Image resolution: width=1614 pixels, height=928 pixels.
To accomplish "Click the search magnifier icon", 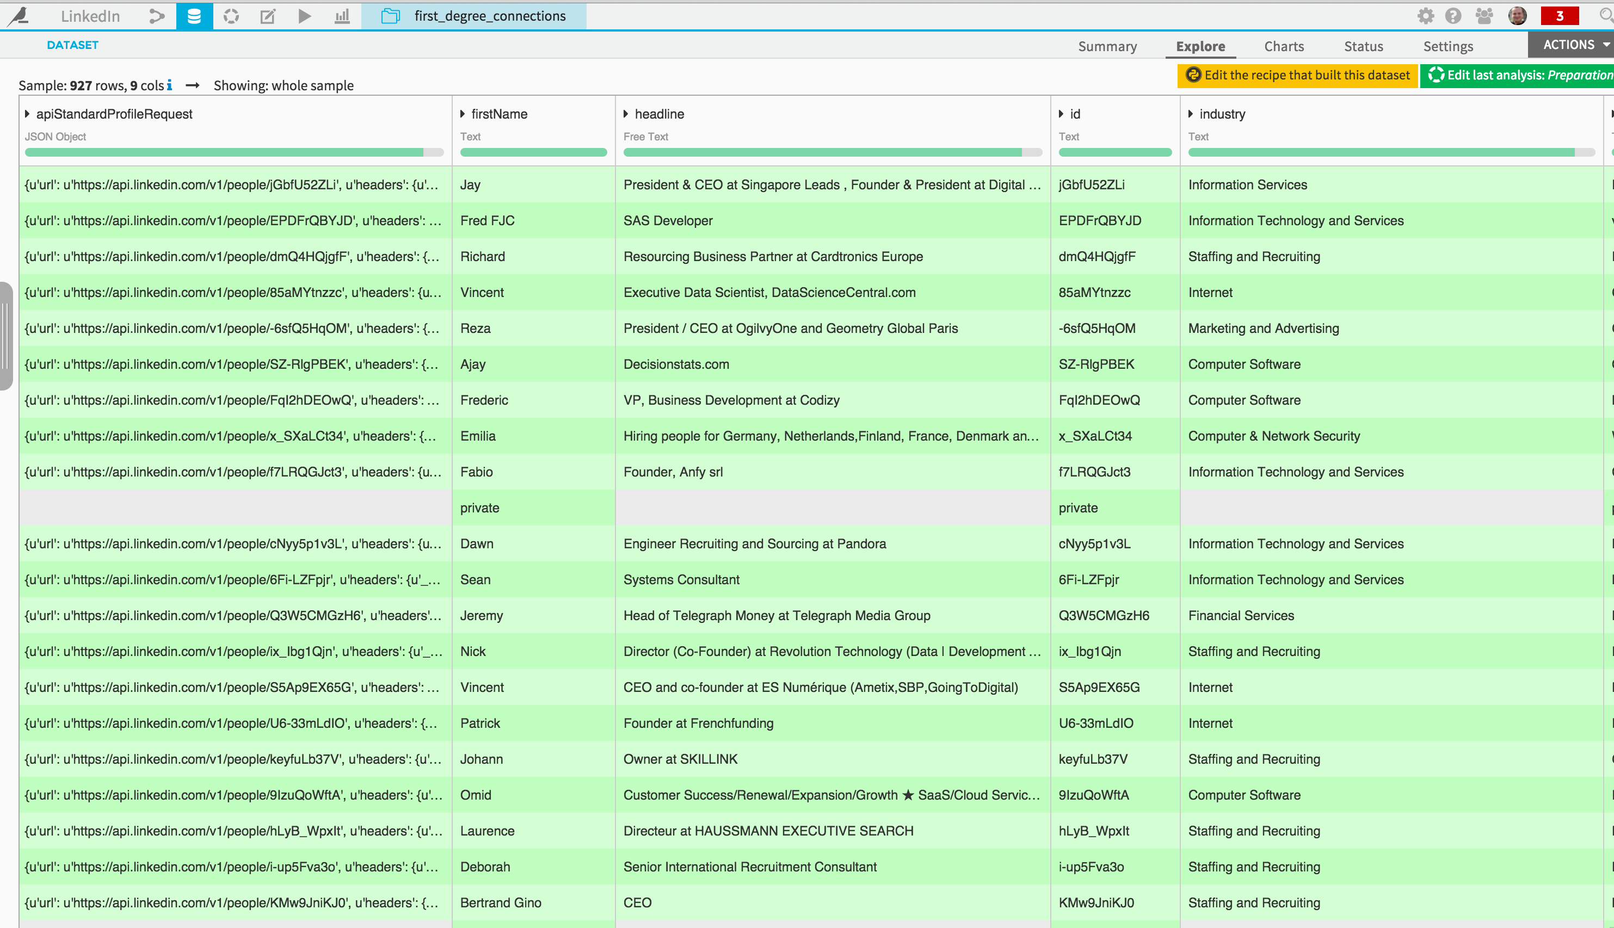I will (1606, 15).
